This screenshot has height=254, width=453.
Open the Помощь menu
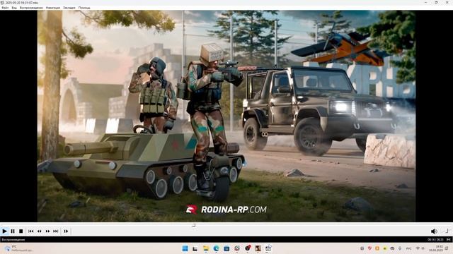coord(84,8)
